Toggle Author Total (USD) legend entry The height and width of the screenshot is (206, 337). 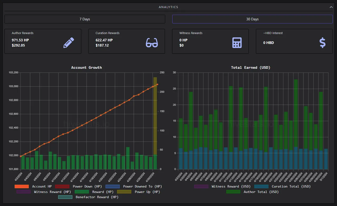(252, 192)
